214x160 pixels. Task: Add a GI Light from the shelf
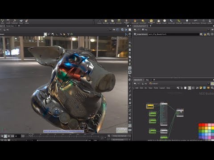pos(165,22)
